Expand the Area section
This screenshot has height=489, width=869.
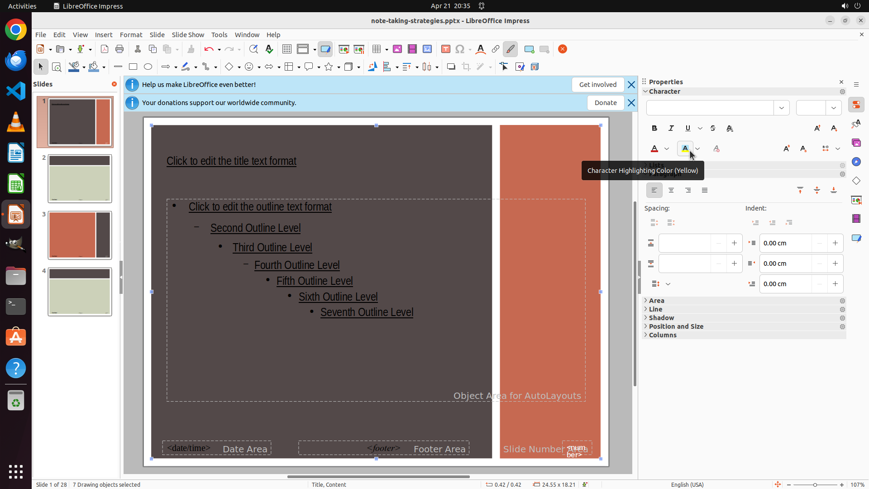pyautogui.click(x=657, y=301)
